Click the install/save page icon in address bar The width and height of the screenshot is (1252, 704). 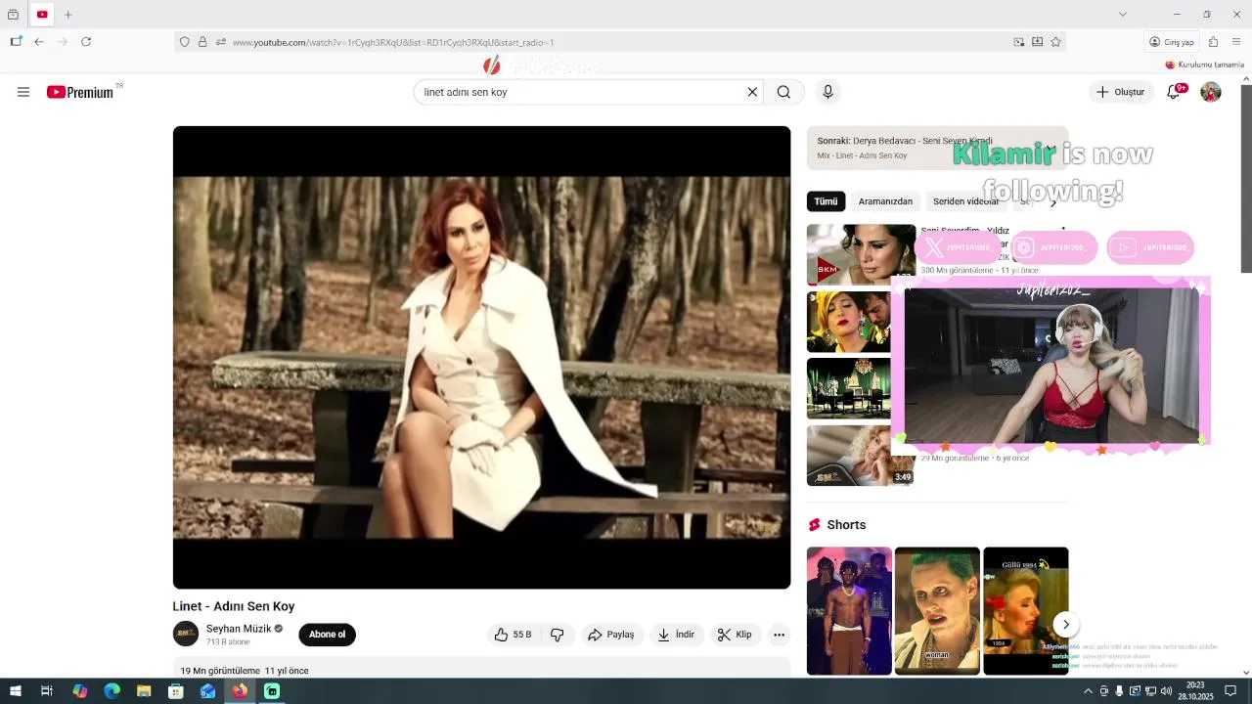(1038, 42)
